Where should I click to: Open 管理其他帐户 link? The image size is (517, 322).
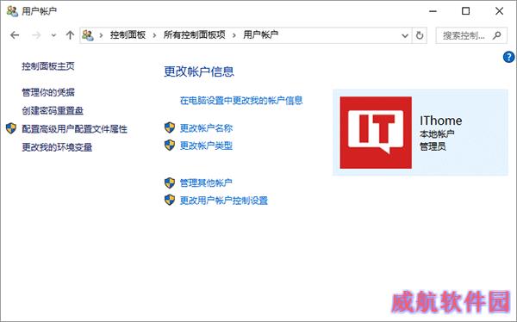(x=206, y=183)
